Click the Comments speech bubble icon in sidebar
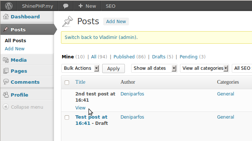 tap(6, 82)
